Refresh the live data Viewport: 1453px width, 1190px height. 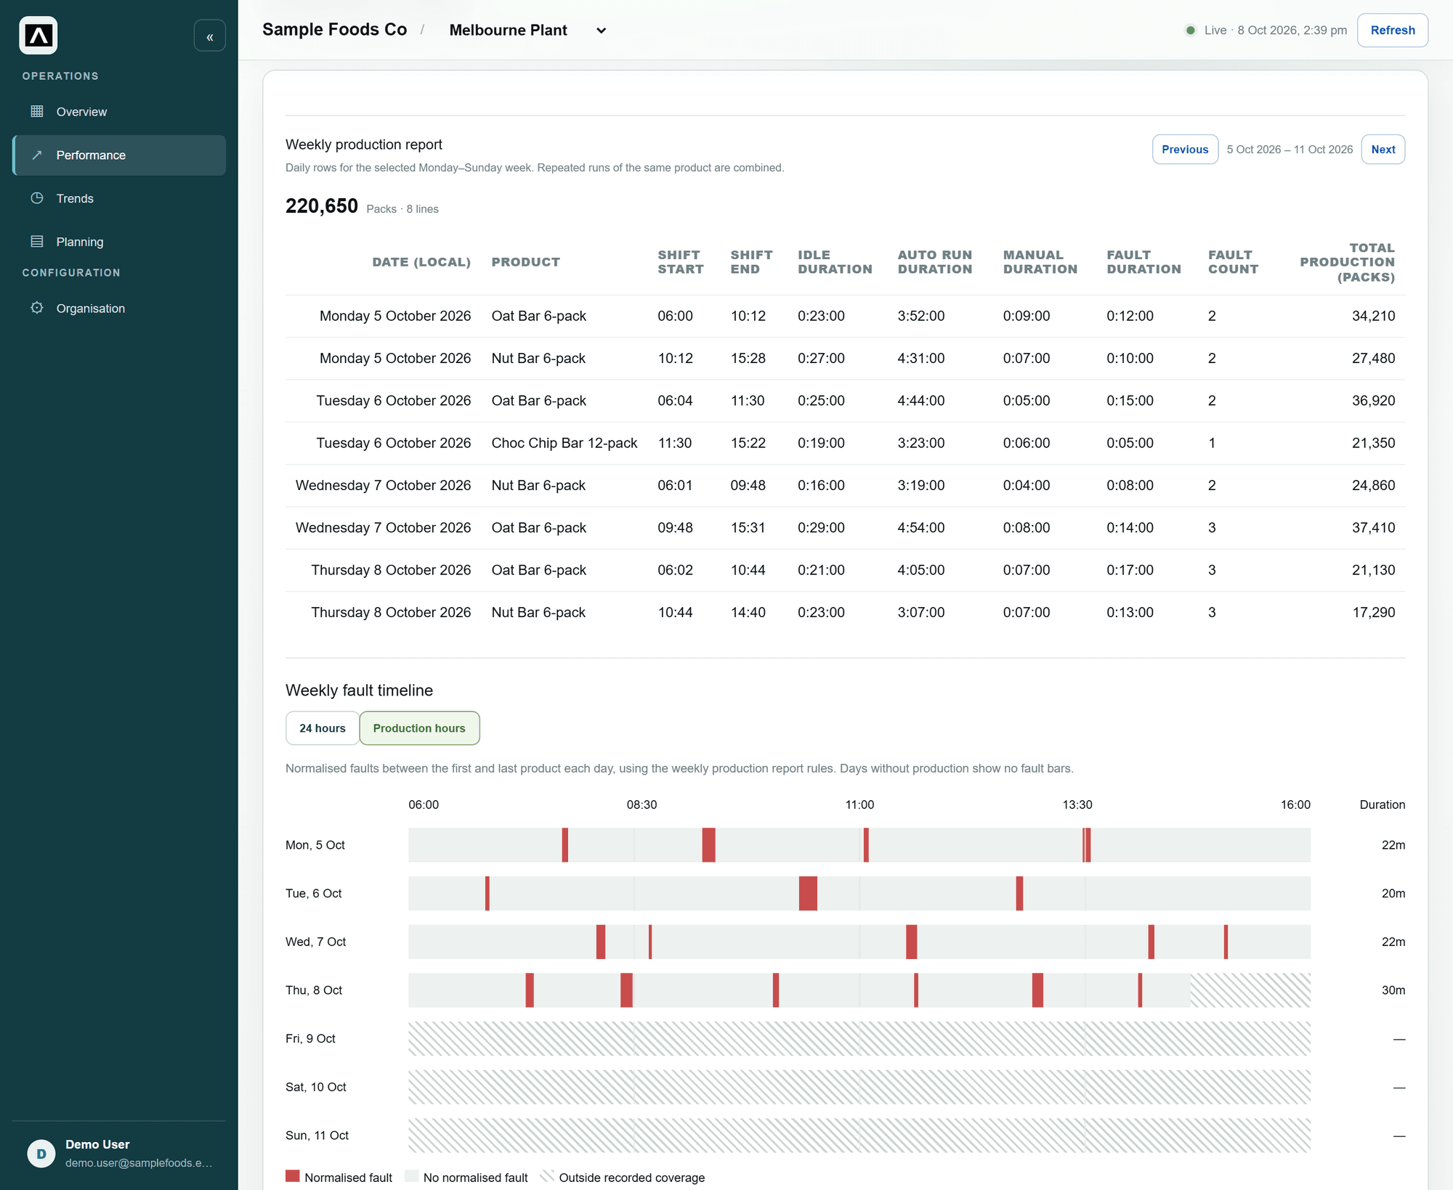tap(1392, 30)
